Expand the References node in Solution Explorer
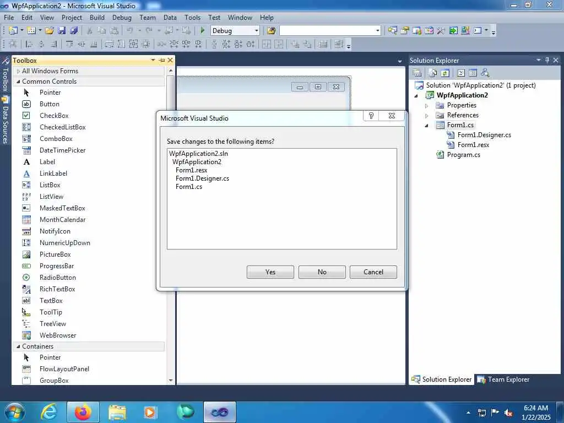 (427, 116)
